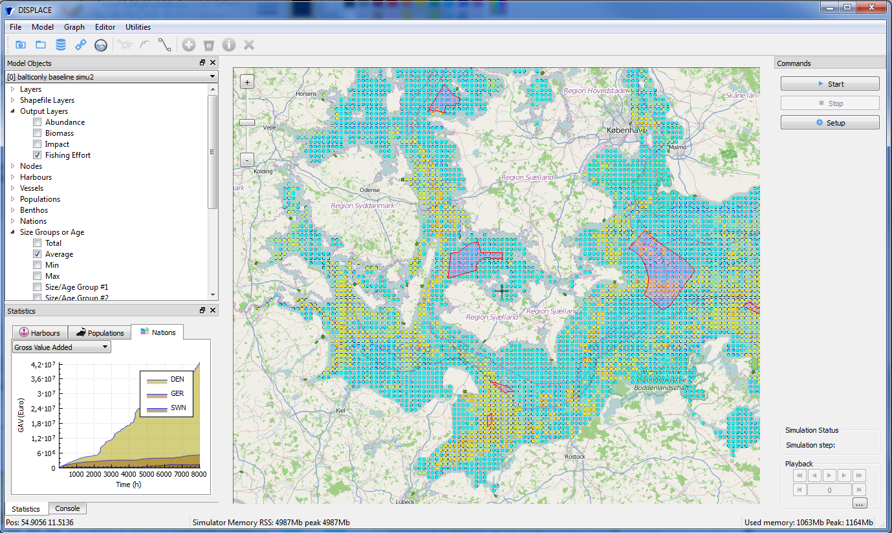The height and width of the screenshot is (533, 892).
Task: Select the two-node edge line tool
Action: pos(165,45)
